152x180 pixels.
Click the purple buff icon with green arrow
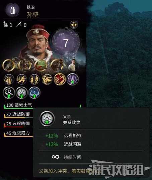[73, 79]
